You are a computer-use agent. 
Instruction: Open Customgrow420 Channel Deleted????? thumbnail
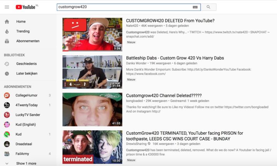[92, 110]
